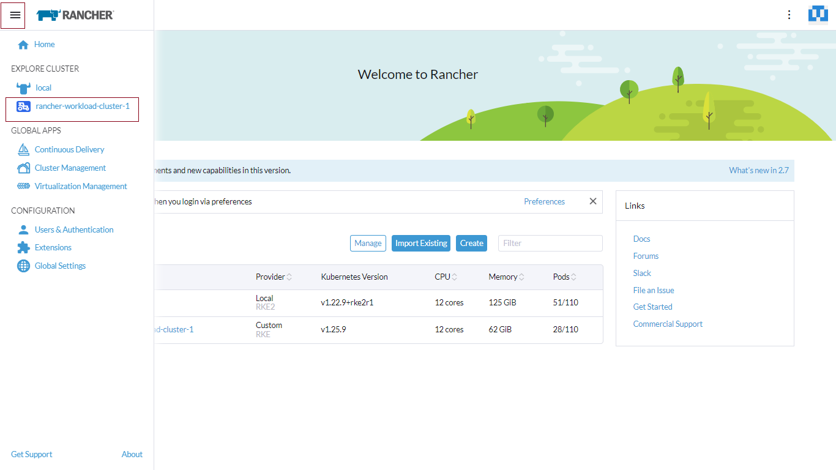Click the Create cluster button

coord(471,243)
